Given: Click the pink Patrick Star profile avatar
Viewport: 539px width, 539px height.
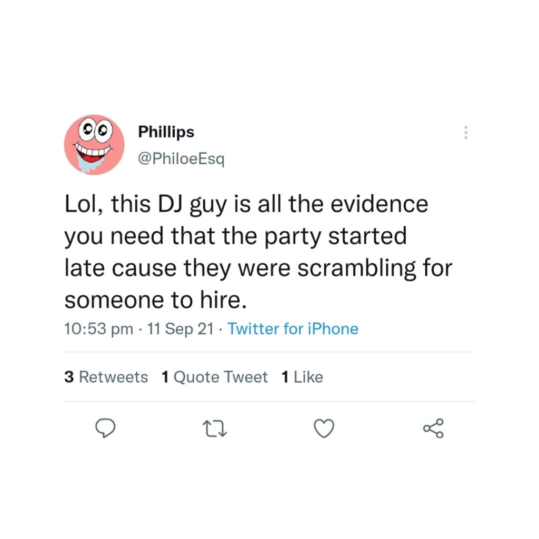Looking at the screenshot, I should coord(94,144).
